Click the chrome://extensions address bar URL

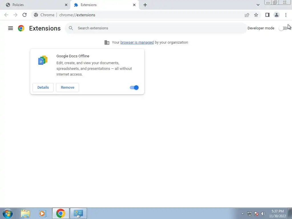click(x=77, y=15)
